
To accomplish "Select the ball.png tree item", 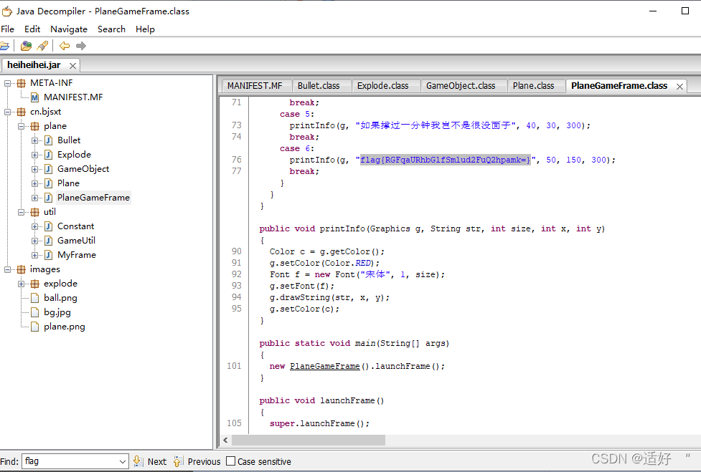I will (x=60, y=297).
